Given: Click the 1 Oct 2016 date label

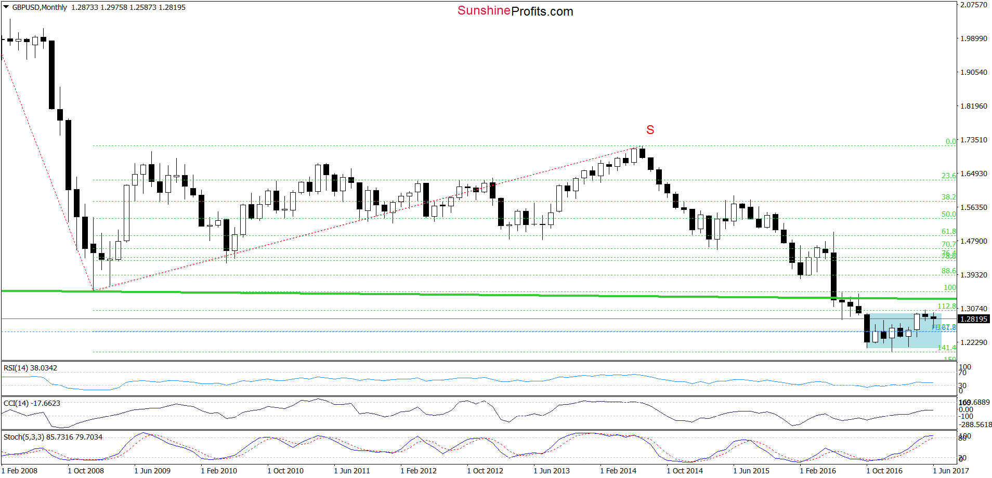Looking at the screenshot, I should click(x=884, y=471).
